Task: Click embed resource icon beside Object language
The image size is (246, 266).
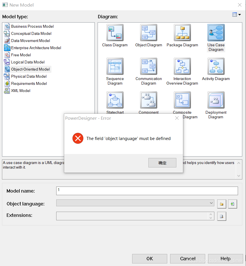Action: 233,204
